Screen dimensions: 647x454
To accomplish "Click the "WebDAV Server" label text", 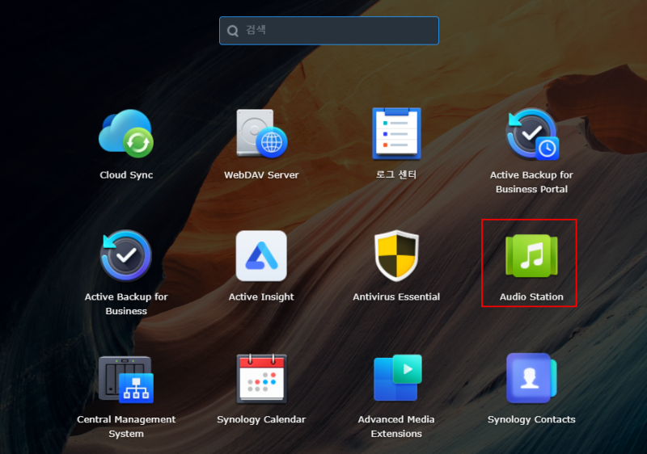I will (x=261, y=175).
